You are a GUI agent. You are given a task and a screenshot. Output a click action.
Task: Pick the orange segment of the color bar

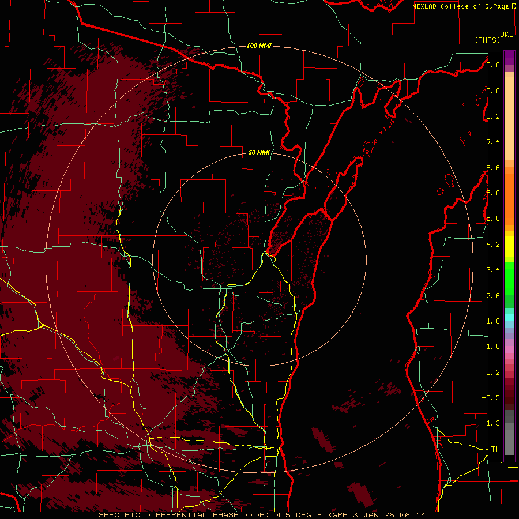pyautogui.click(x=509, y=198)
